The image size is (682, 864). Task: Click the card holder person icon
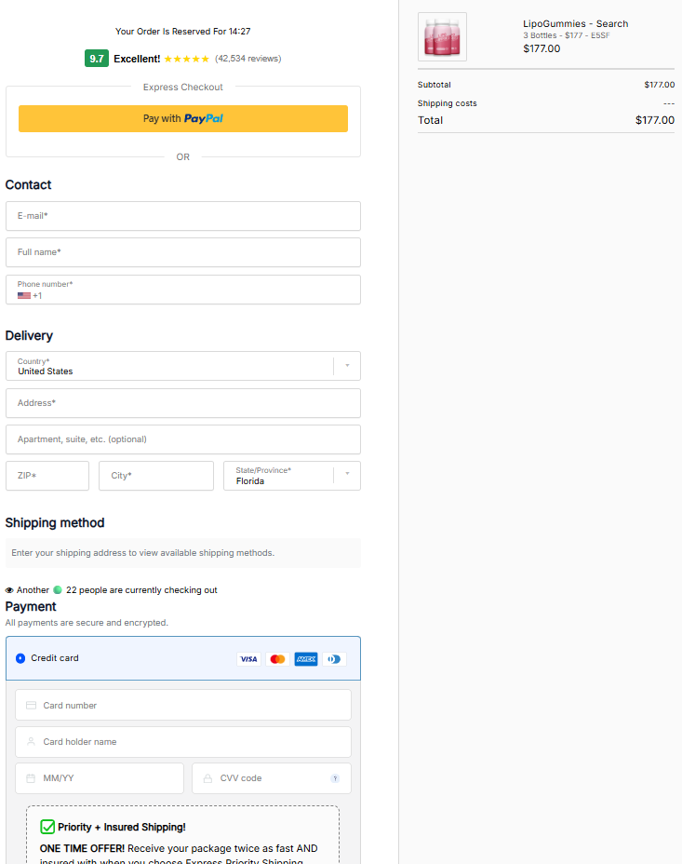pyautogui.click(x=31, y=741)
